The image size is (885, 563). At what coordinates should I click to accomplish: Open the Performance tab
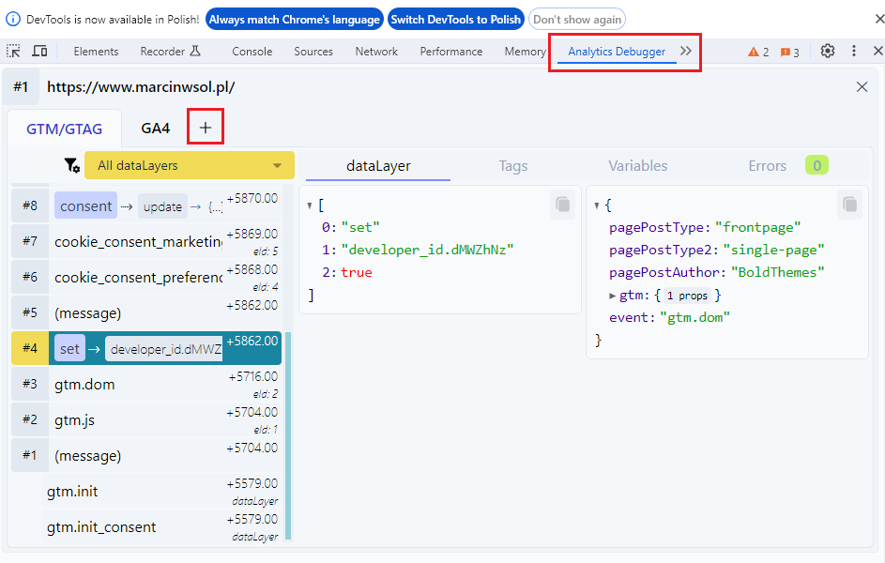click(x=451, y=52)
